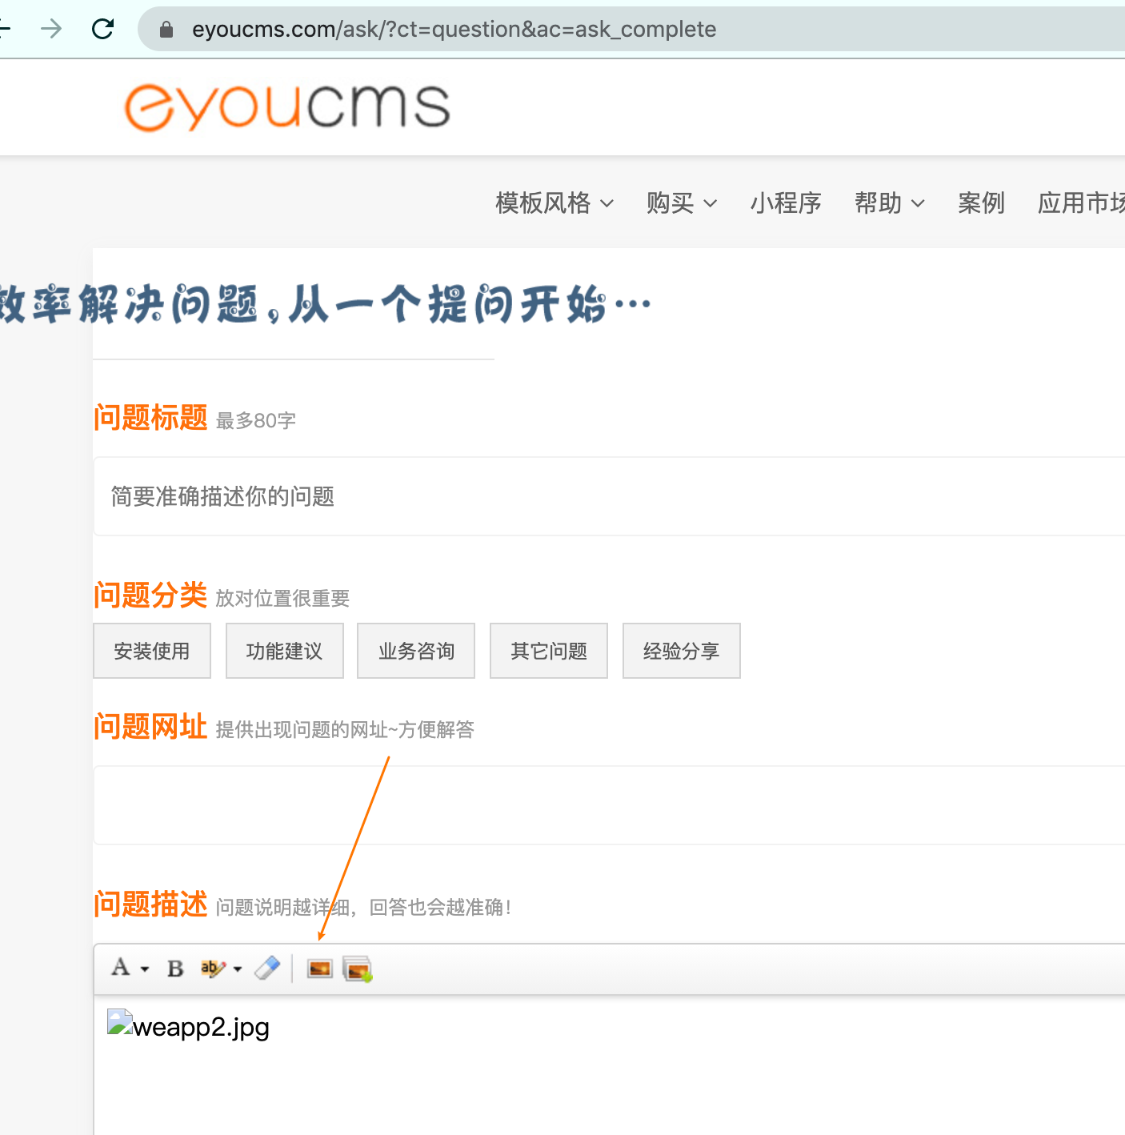Image resolution: width=1125 pixels, height=1135 pixels.
Task: Open the font color dropdown arrow
Action: click(145, 969)
